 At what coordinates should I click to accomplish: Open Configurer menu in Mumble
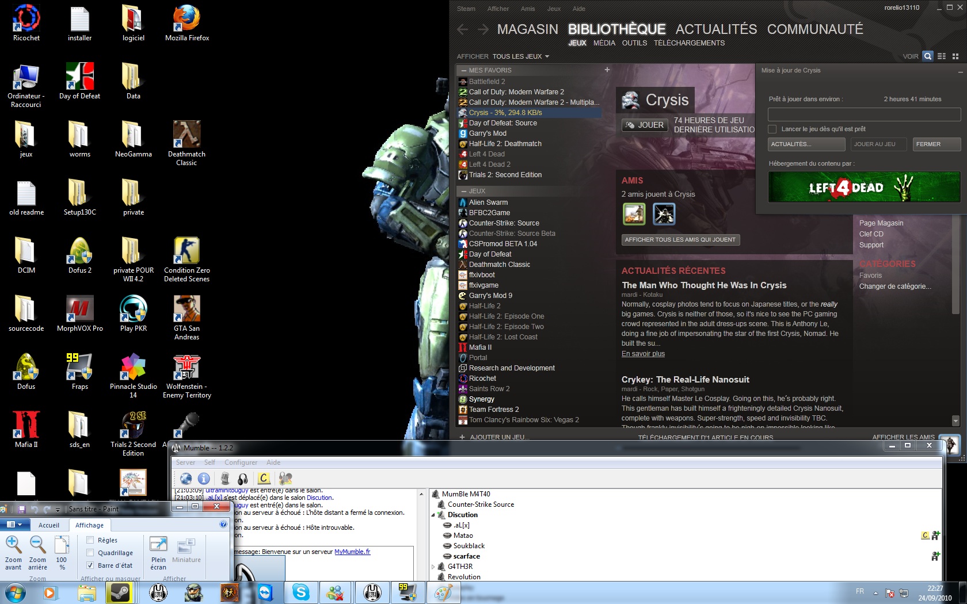click(x=241, y=462)
